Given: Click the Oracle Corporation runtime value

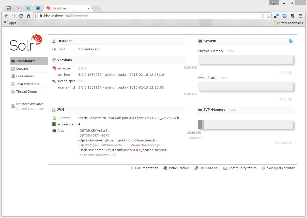Looking at the screenshot, I should [130, 118].
